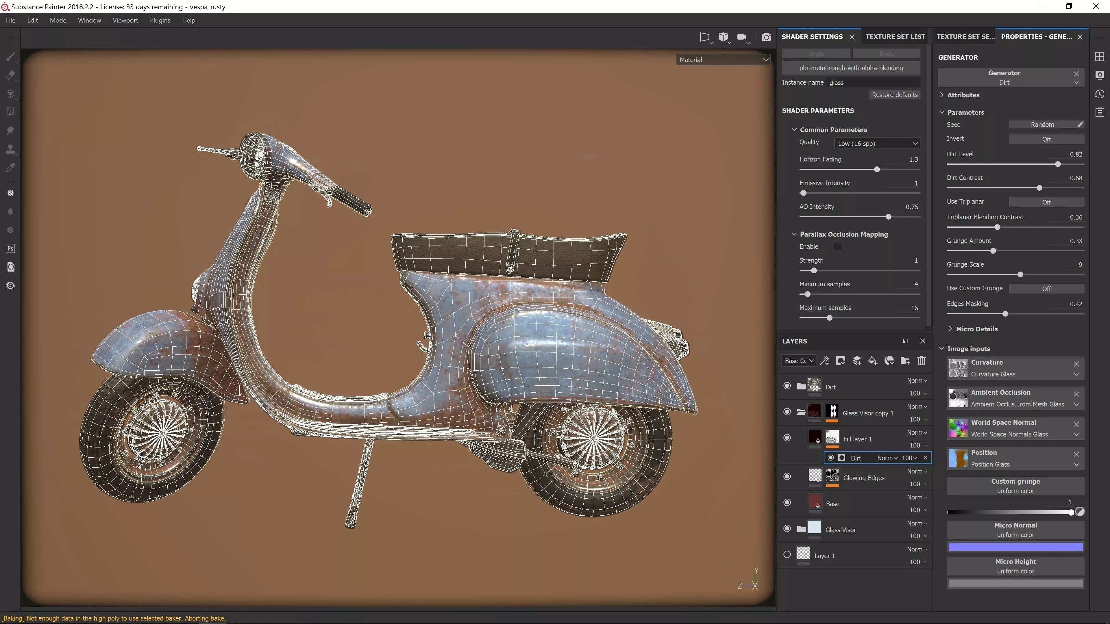Hide the Glowing Edges layer
The height and width of the screenshot is (624, 1110).
[x=787, y=476]
